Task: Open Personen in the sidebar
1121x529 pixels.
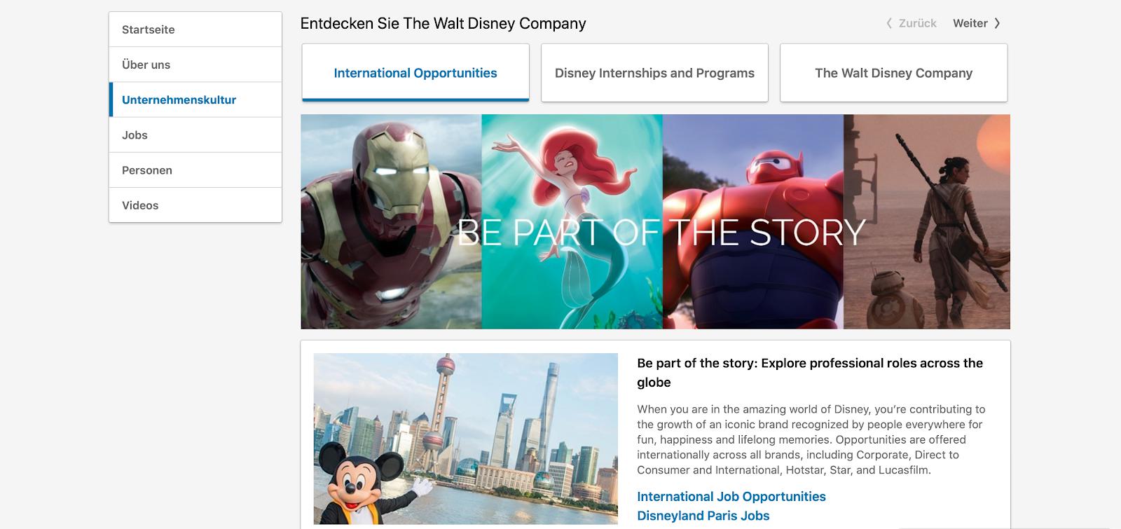Action: 195,170
